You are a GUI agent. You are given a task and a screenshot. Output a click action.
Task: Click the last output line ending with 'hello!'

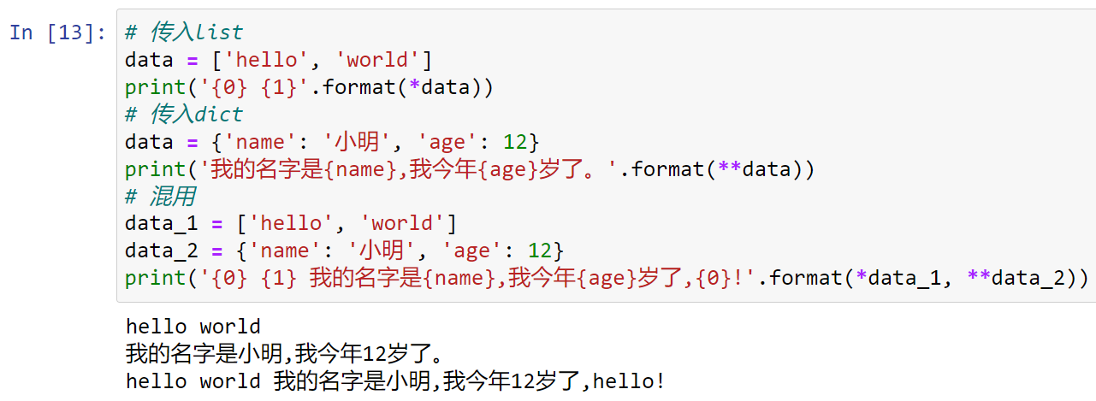(x=395, y=381)
